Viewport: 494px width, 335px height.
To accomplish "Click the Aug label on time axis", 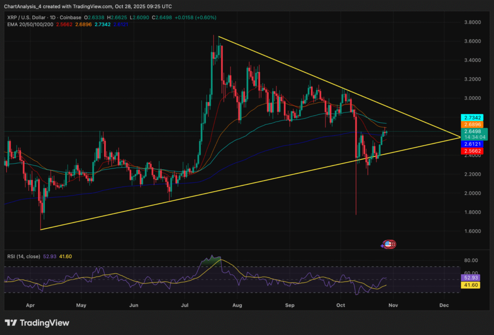I will coord(237,305).
